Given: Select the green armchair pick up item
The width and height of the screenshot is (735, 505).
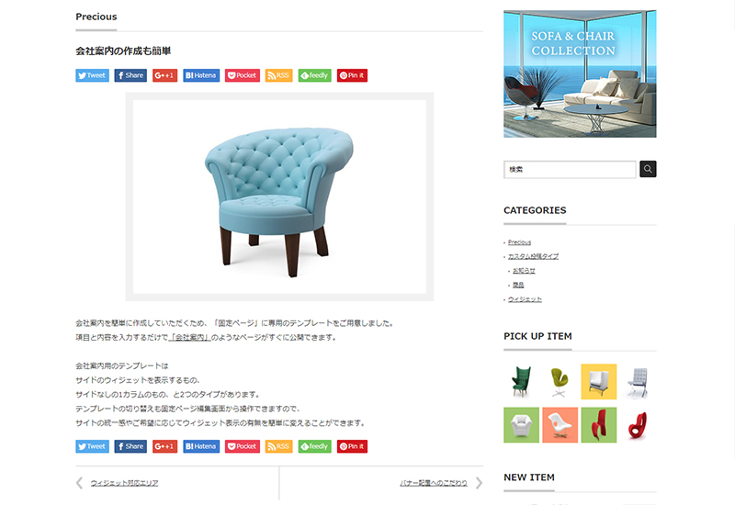Looking at the screenshot, I should coord(521,382).
